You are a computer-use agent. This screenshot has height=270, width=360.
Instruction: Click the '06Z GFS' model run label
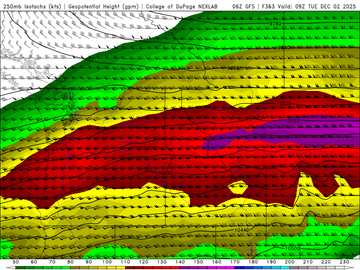(243, 7)
